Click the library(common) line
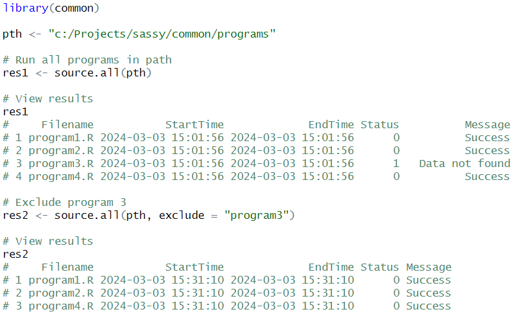The height and width of the screenshot is (316, 513). click(x=52, y=8)
